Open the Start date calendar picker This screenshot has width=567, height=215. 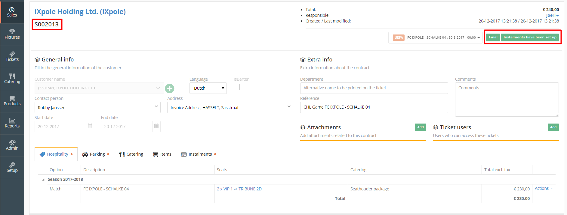90,126
